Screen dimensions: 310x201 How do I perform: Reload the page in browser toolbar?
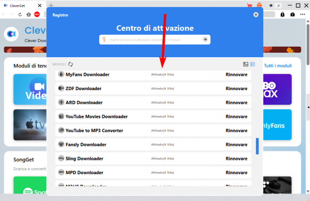[20, 14]
